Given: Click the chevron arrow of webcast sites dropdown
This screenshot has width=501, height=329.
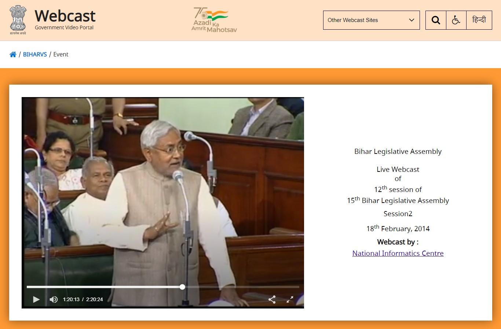Looking at the screenshot, I should 412,20.
